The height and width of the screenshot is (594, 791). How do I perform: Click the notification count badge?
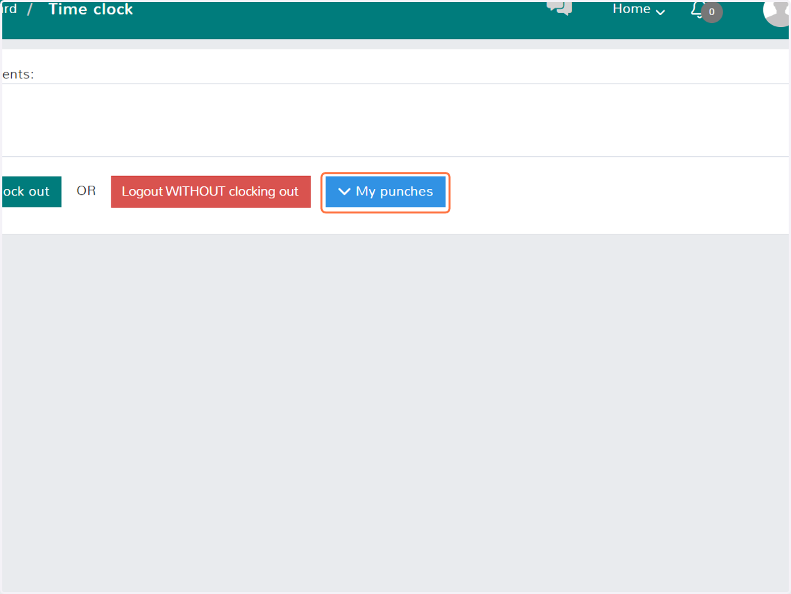click(x=711, y=12)
